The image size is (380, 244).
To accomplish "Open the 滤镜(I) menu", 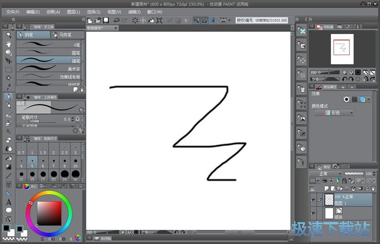I will coord(135,12).
